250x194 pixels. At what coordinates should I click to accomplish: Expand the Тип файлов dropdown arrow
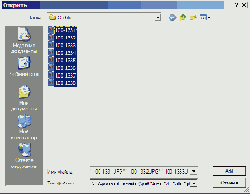(194, 183)
